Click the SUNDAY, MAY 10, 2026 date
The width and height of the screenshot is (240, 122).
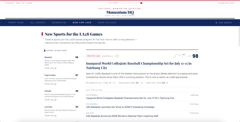(19, 3)
